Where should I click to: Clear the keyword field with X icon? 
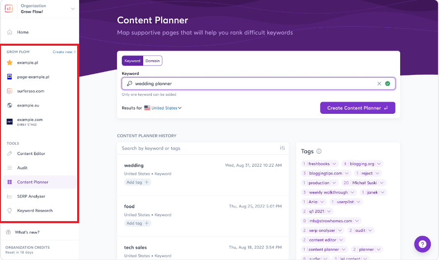pyautogui.click(x=379, y=84)
